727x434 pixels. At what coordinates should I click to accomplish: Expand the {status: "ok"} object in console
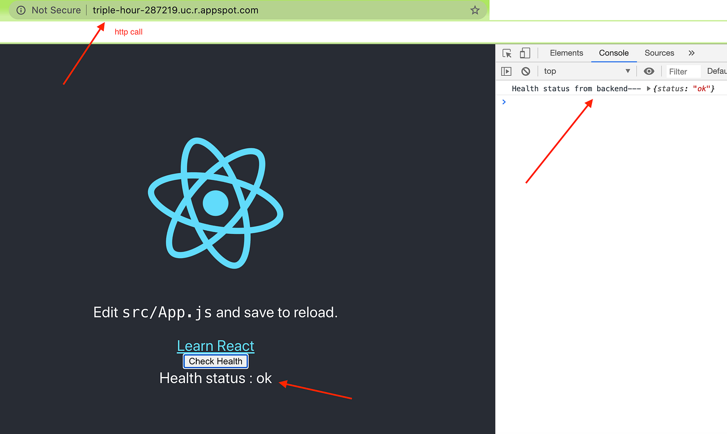coord(648,88)
